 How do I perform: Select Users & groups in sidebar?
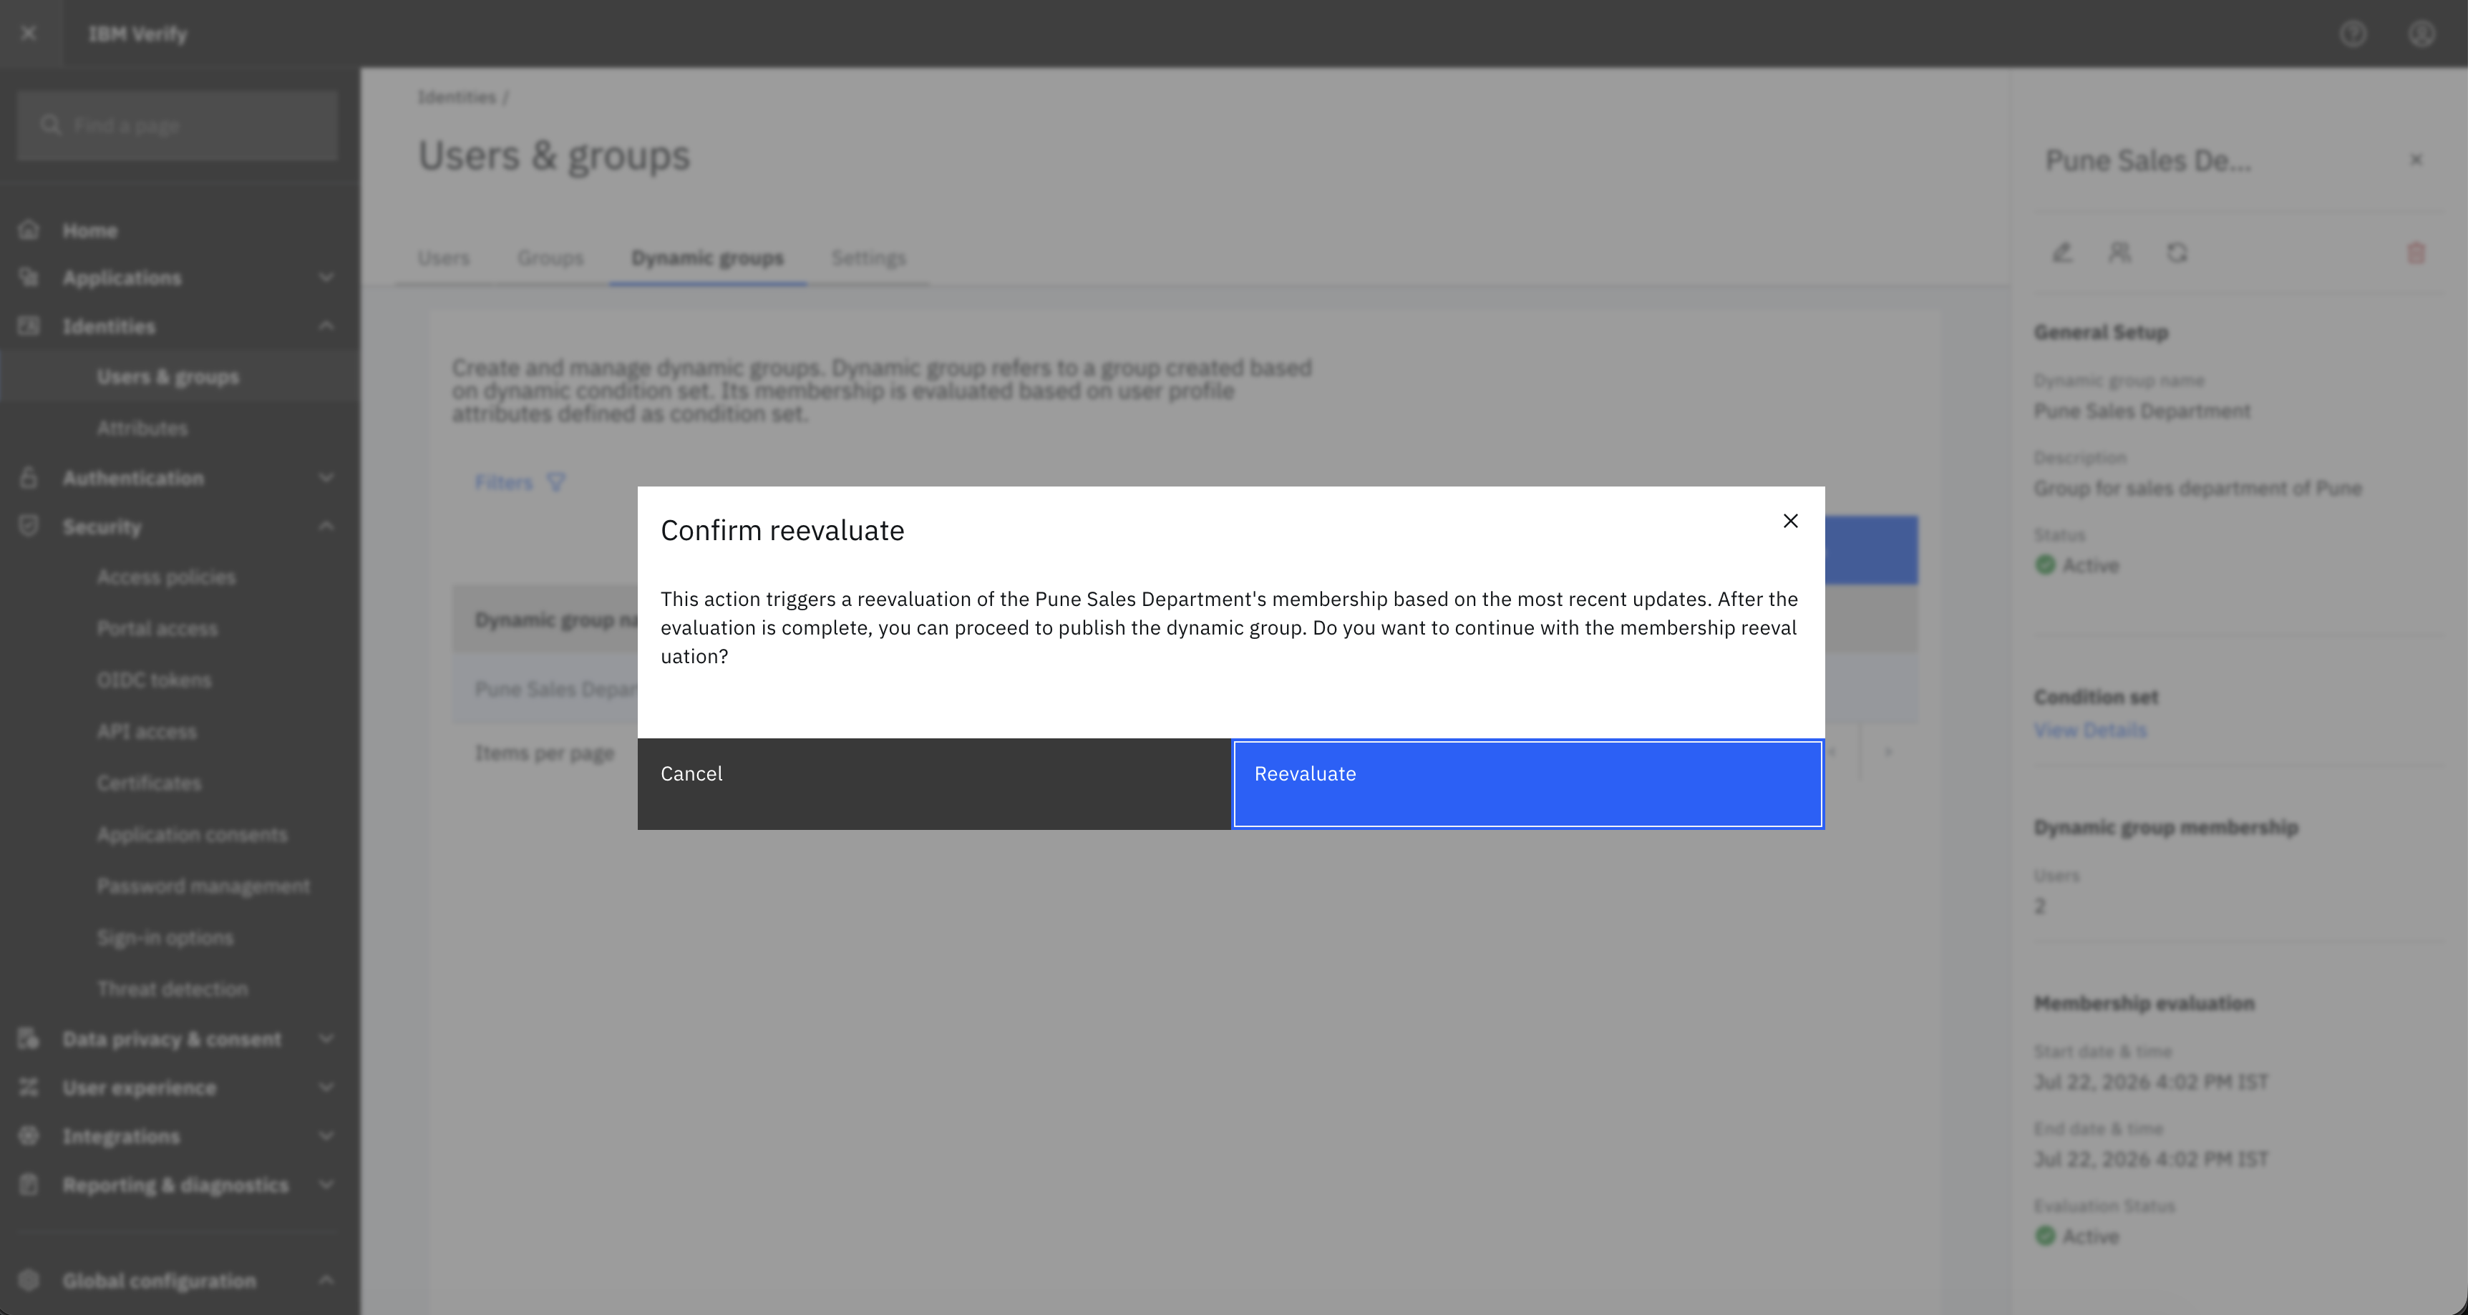[167, 376]
